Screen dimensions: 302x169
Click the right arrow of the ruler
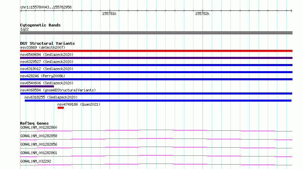click(291, 10)
